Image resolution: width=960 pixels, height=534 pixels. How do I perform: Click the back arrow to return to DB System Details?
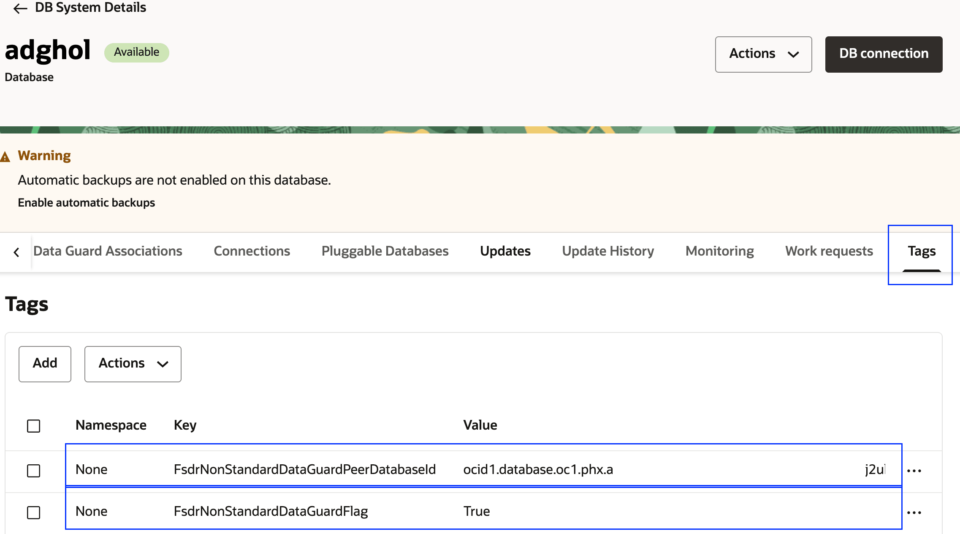[x=20, y=8]
